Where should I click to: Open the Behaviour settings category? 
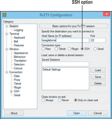click(x=20, y=57)
